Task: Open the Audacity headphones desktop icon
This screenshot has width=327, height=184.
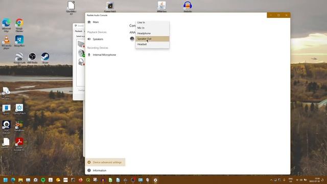Action: [x=188, y=7]
